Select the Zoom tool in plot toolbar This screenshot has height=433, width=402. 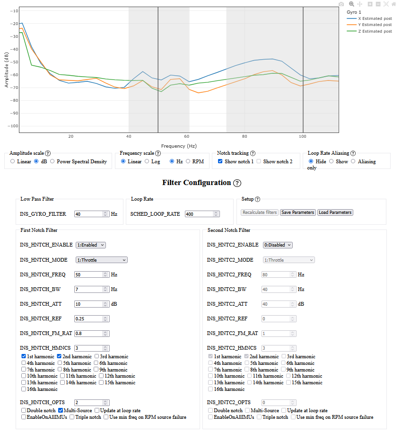click(x=351, y=4)
